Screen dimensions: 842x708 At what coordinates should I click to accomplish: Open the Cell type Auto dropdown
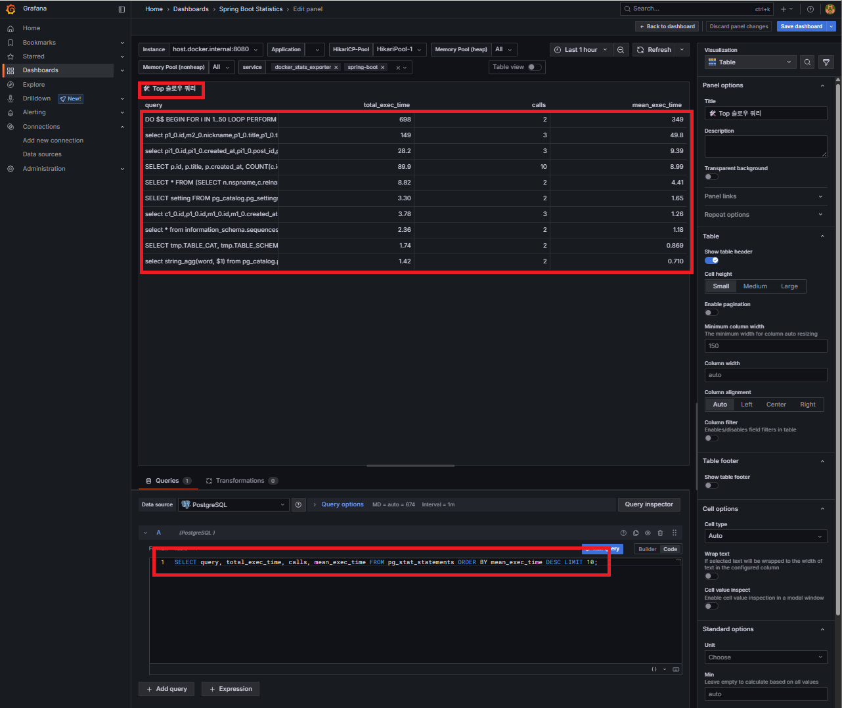pyautogui.click(x=766, y=536)
